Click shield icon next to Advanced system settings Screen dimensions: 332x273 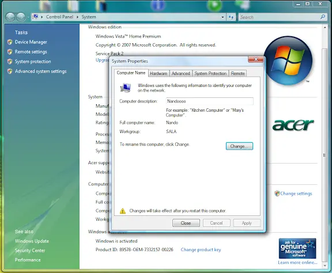click(10, 71)
